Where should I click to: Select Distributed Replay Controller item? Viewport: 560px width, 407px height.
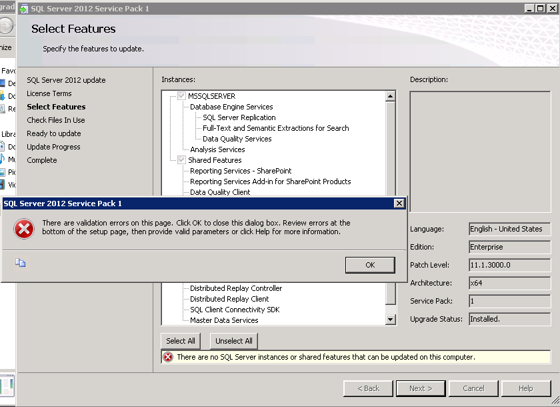click(x=236, y=288)
